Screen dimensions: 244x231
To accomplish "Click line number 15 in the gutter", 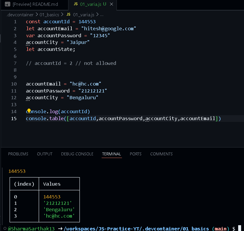I will coord(14,119).
